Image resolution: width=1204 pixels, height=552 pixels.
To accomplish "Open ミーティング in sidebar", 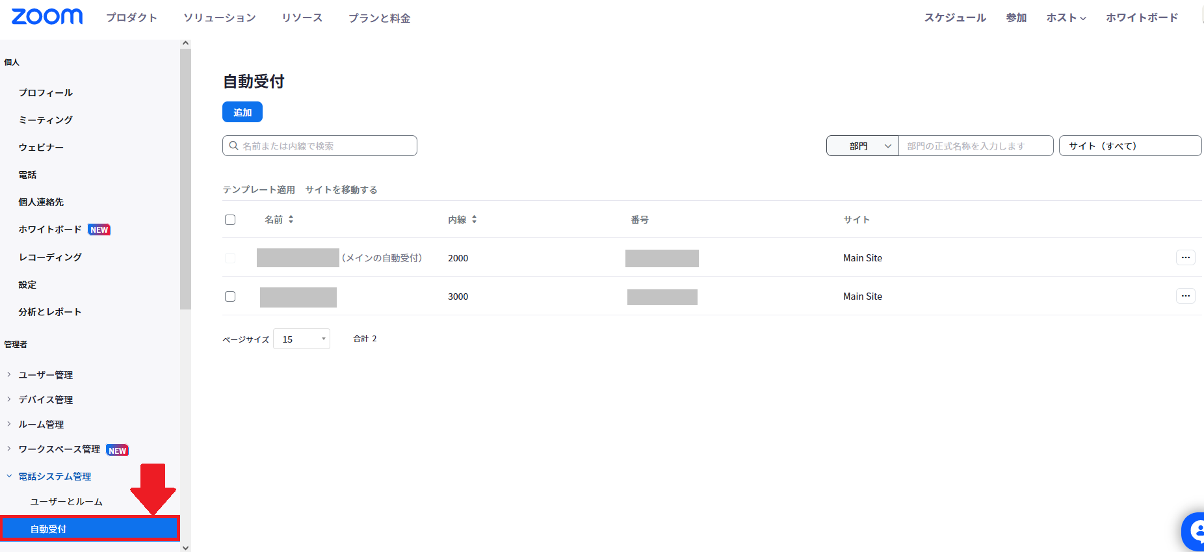I will pyautogui.click(x=46, y=120).
